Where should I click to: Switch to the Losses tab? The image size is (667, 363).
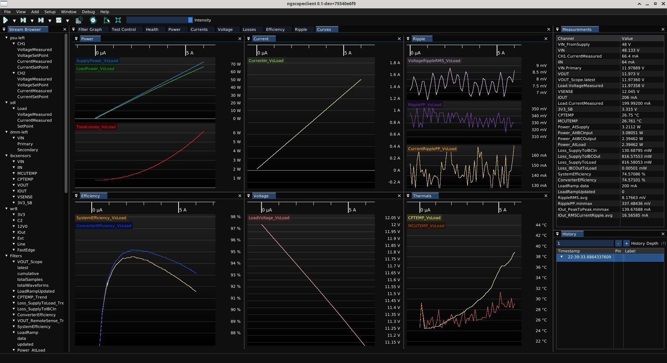point(249,29)
